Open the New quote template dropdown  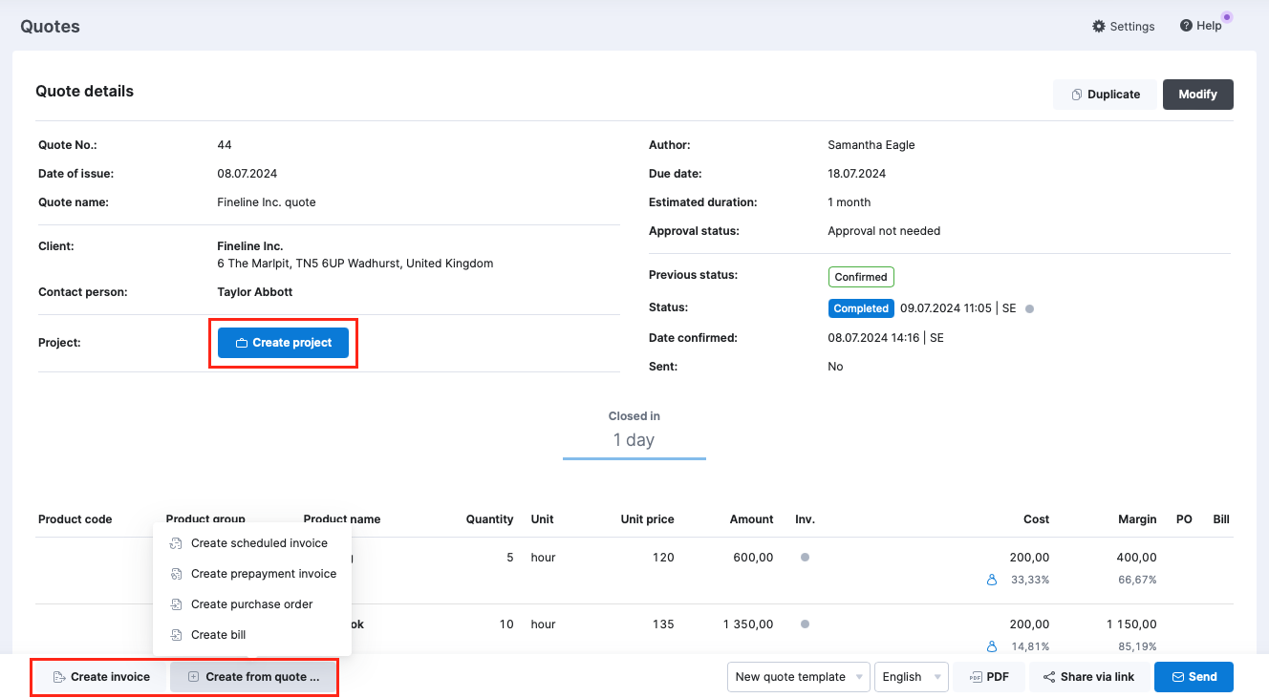(x=798, y=677)
